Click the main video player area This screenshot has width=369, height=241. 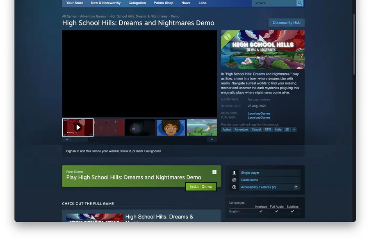pyautogui.click(x=139, y=74)
